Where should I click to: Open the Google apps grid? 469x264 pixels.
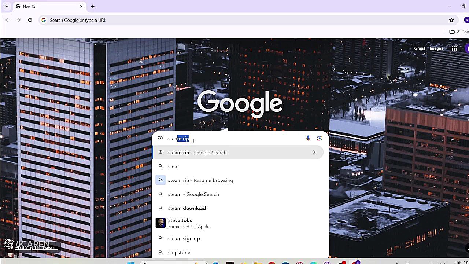click(x=454, y=48)
